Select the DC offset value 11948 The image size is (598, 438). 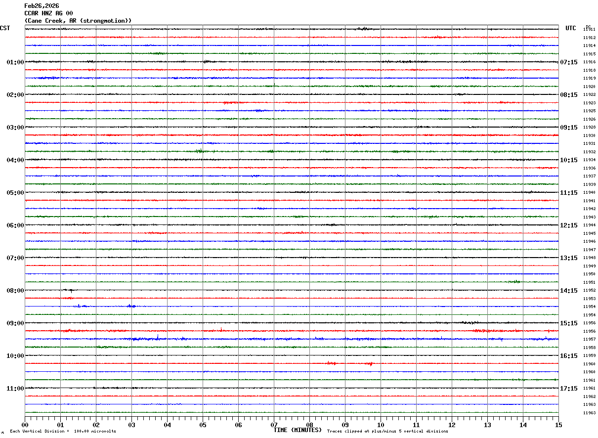pyautogui.click(x=589, y=258)
